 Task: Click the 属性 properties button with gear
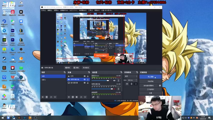68,68
